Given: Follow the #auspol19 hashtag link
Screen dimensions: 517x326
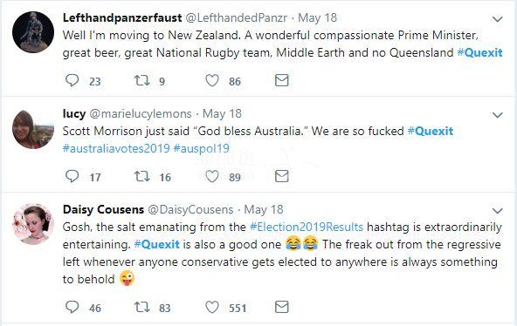Looking at the screenshot, I should coord(201,148).
